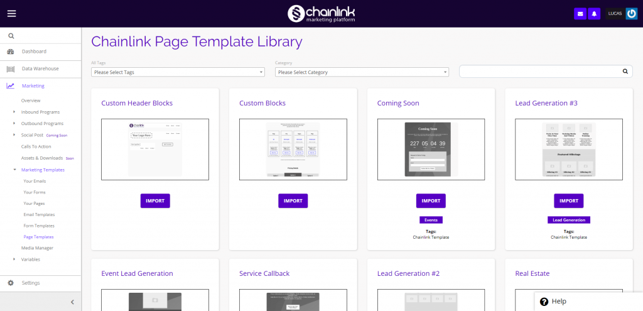Open the Please Select Tags dropdown
Viewport: 643px width, 311px height.
point(178,72)
